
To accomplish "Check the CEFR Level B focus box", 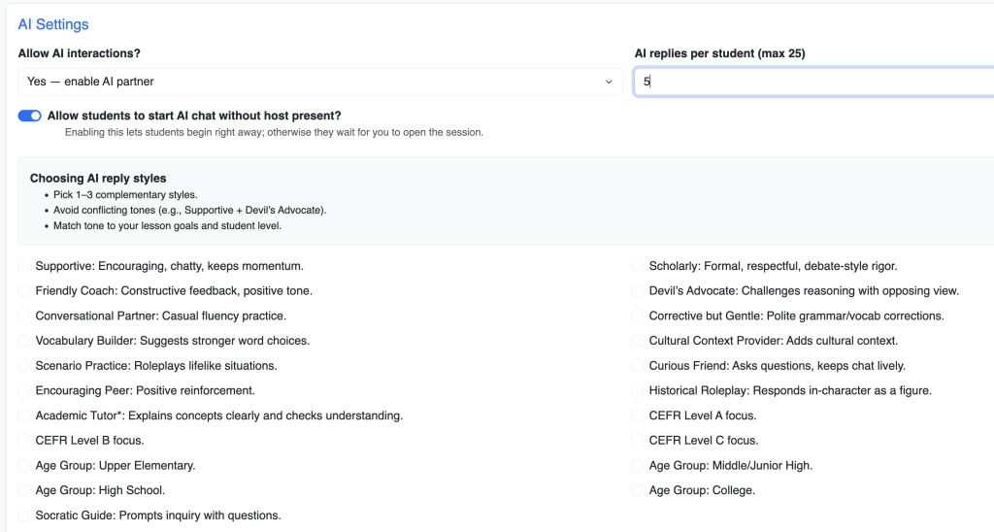I will pyautogui.click(x=23, y=441).
